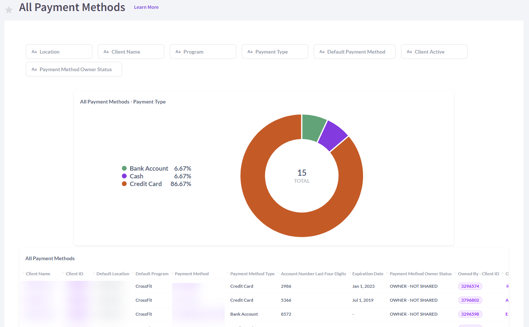The image size is (529, 327).
Task: Sort by Account Number Last Four Digits
Action: pos(314,274)
